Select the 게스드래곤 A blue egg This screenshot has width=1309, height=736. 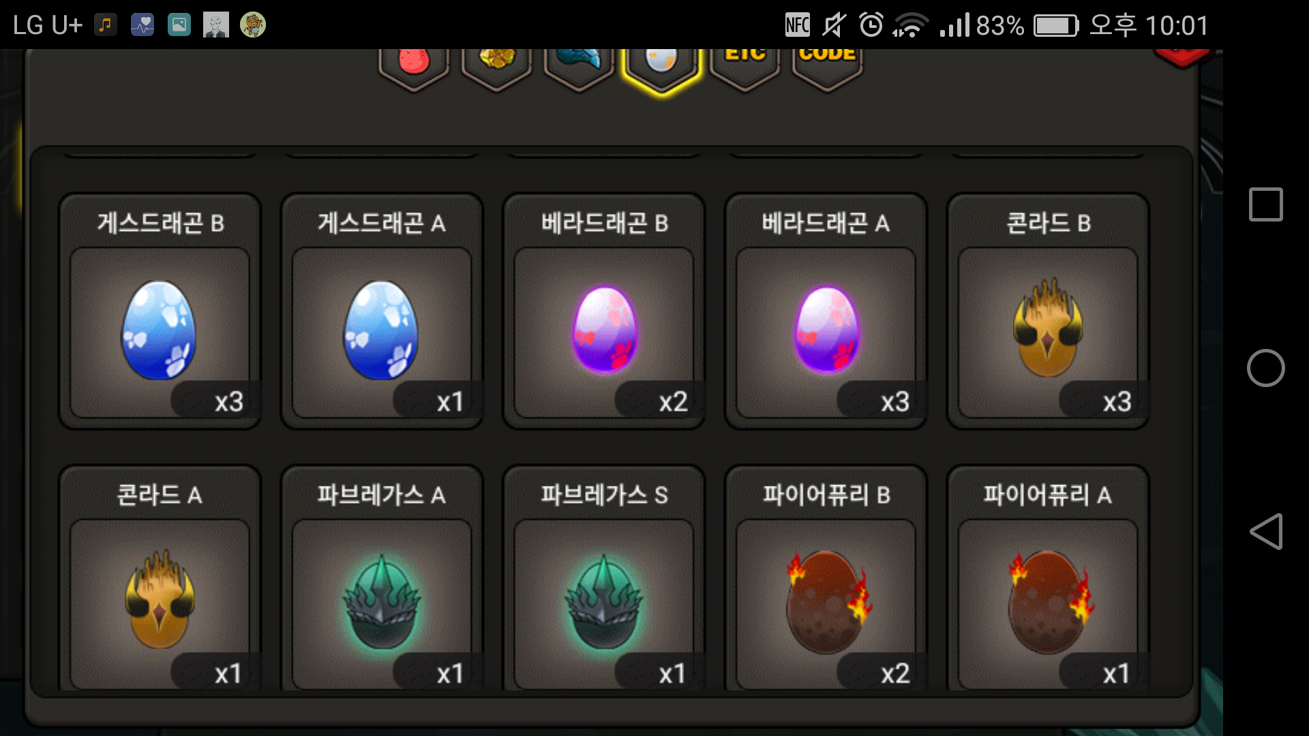pos(382,311)
